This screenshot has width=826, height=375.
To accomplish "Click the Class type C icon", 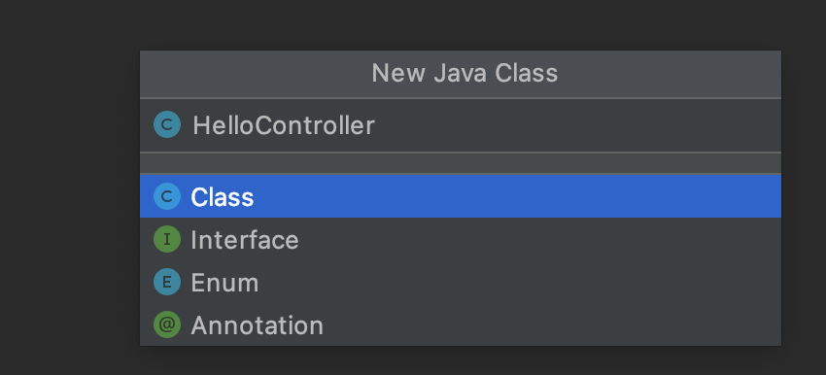I will point(167,196).
